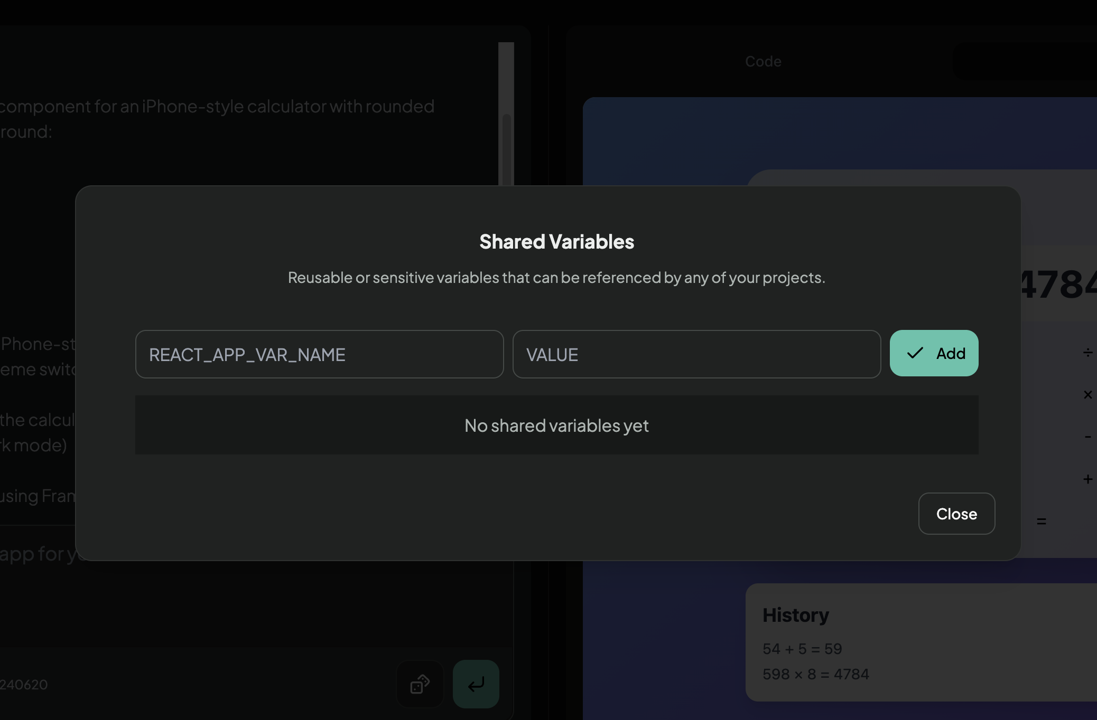1097x720 pixels.
Task: Click the 'No shared variables yet' placeholder
Action: [556, 425]
